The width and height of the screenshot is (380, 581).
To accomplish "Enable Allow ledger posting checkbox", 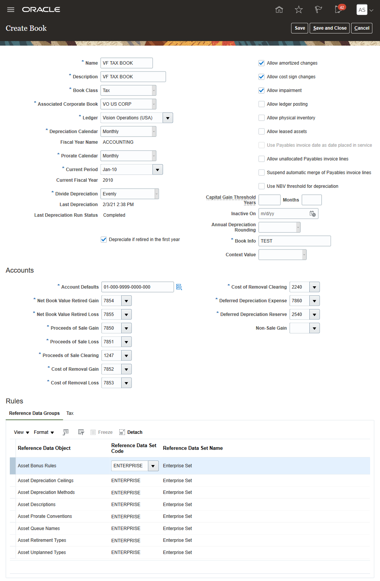I will pos(261,104).
